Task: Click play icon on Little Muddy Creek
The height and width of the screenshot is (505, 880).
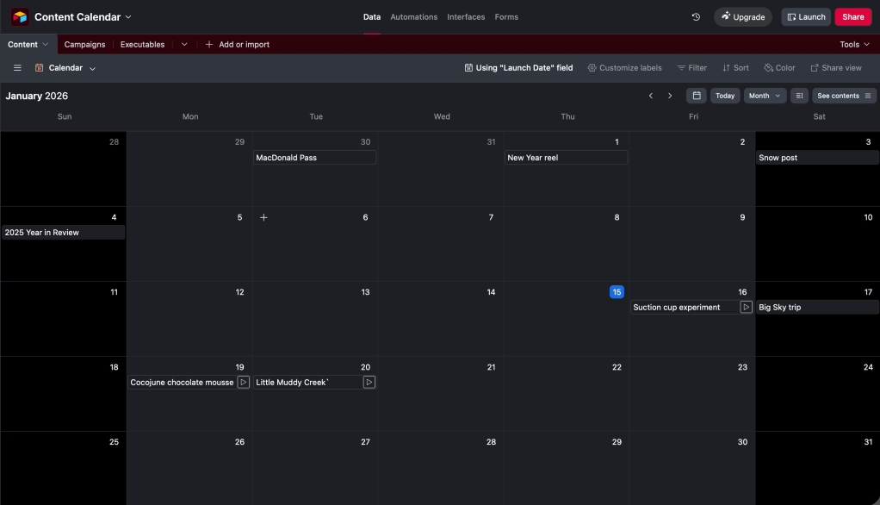Action: pyautogui.click(x=369, y=383)
